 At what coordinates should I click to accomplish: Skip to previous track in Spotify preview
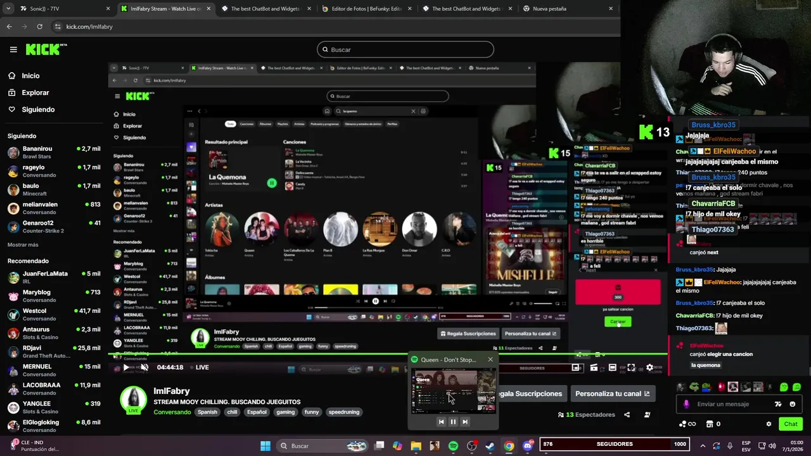pyautogui.click(x=441, y=422)
